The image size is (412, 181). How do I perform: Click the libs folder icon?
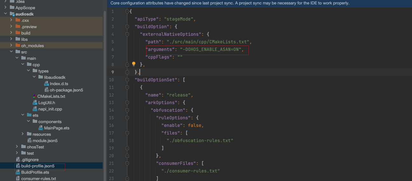(x=18, y=39)
